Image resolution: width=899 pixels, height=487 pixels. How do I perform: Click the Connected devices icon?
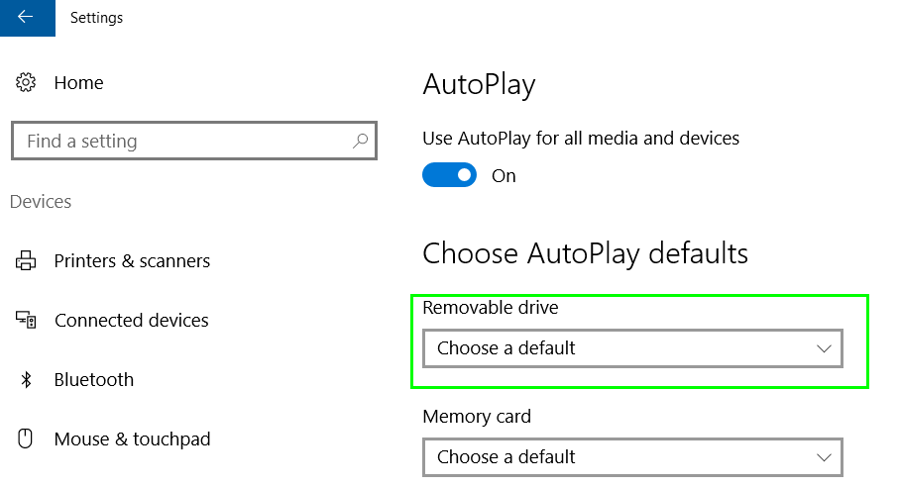[26, 320]
